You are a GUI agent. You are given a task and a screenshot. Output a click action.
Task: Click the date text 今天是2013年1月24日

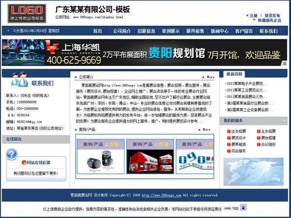pos(30,31)
